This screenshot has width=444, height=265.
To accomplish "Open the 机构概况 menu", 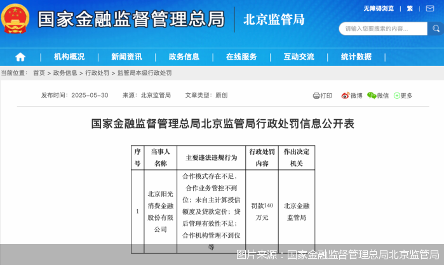I will (69, 57).
